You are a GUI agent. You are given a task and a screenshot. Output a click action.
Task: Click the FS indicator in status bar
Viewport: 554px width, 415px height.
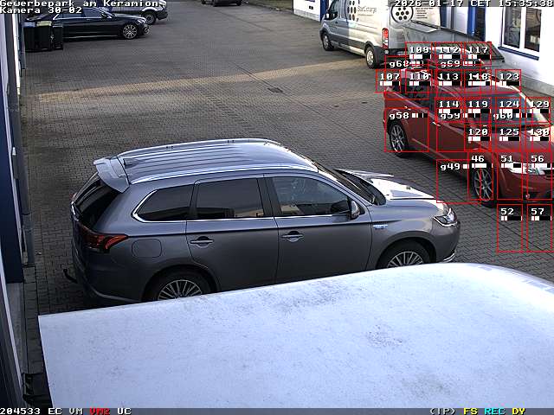[470, 411]
